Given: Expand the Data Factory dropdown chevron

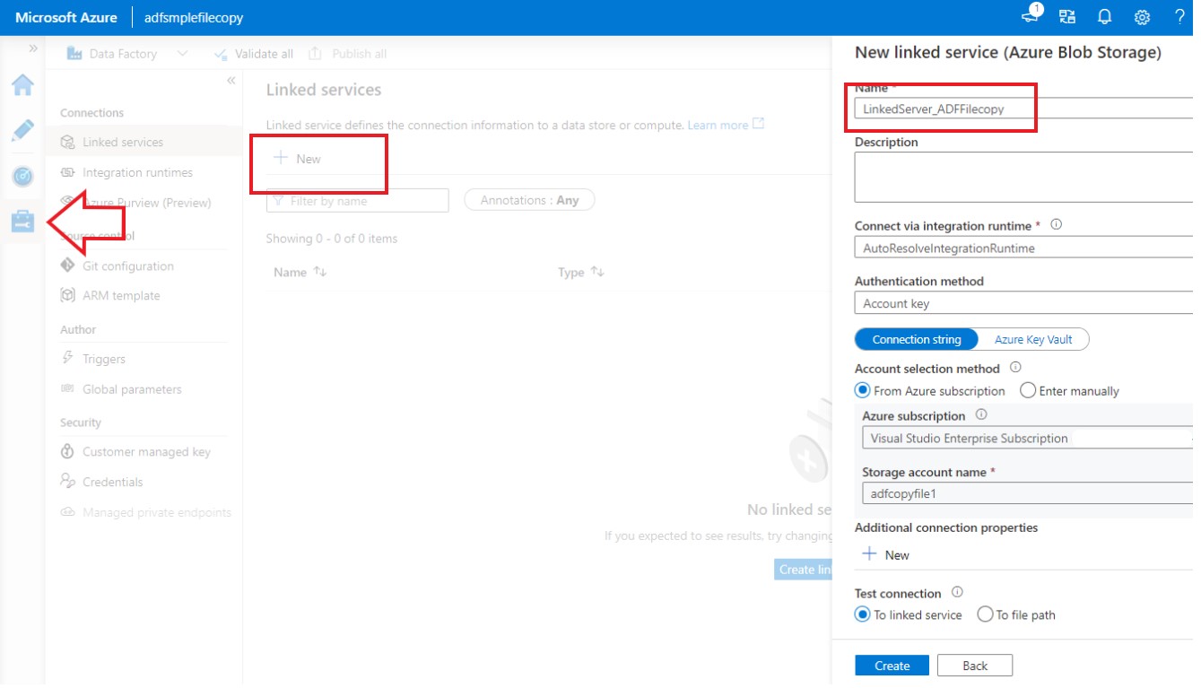Looking at the screenshot, I should (x=183, y=54).
